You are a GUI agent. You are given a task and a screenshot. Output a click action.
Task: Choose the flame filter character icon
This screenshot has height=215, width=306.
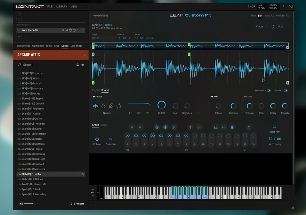click(x=119, y=106)
